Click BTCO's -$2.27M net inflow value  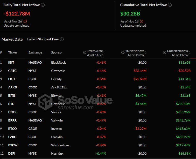140,128
